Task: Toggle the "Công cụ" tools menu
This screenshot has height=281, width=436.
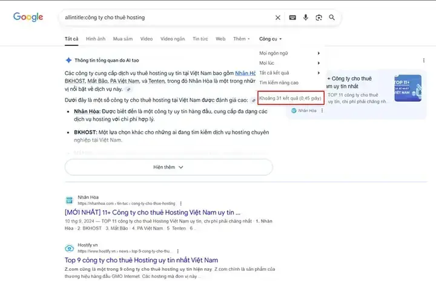Action: coord(270,39)
